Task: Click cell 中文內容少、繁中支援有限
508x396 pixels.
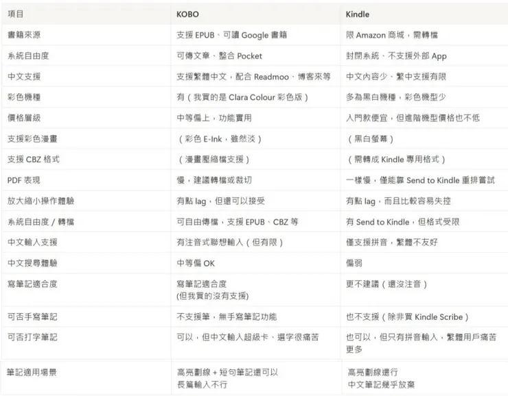Action: 396,77
